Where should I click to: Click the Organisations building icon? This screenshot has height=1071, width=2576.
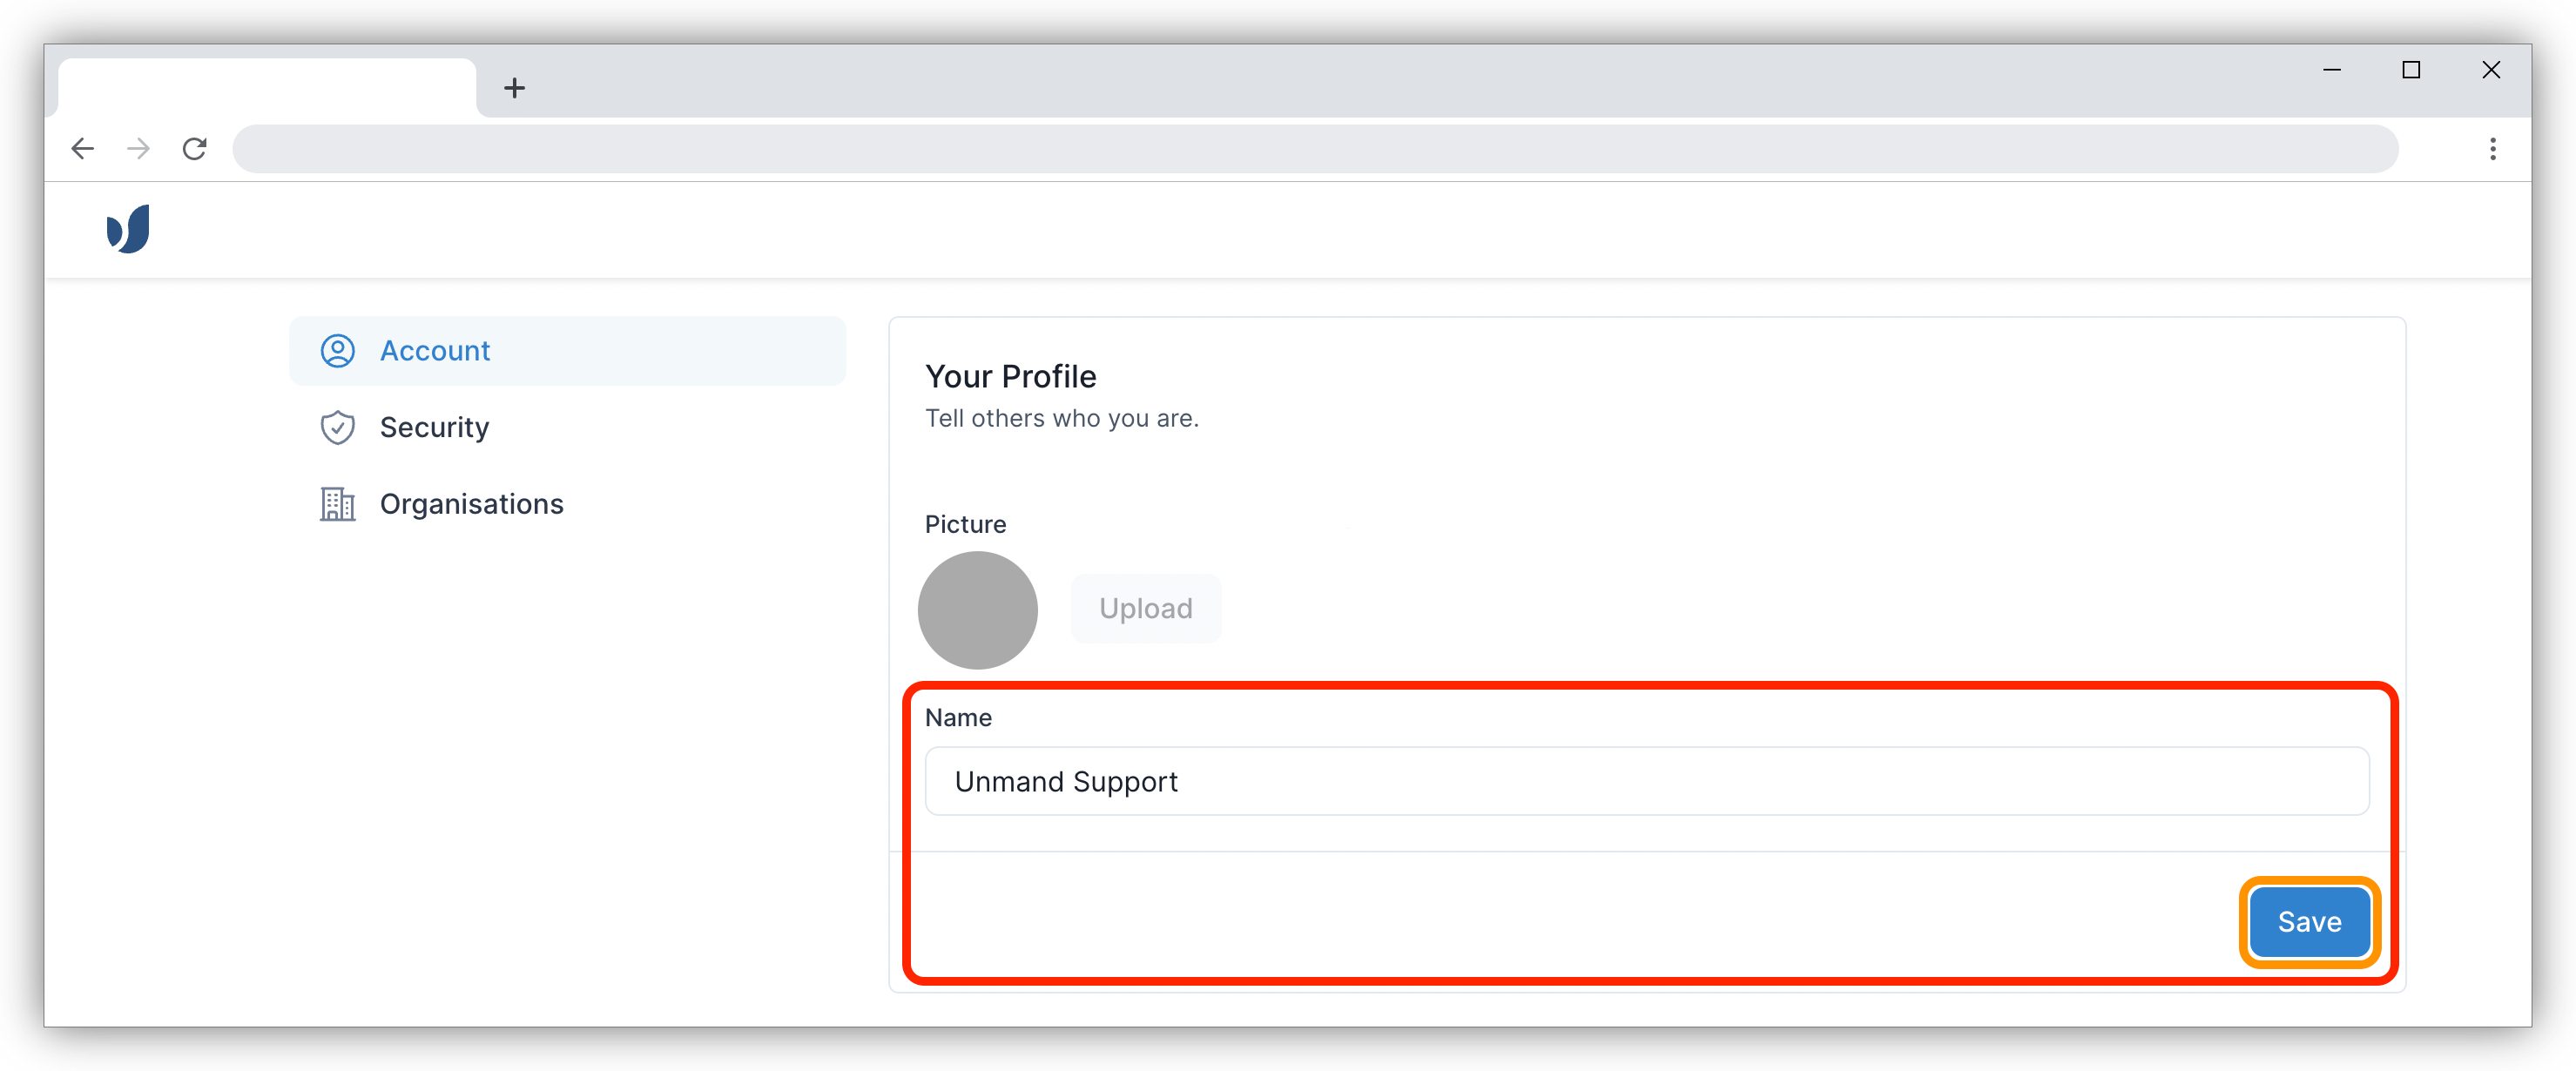(338, 504)
